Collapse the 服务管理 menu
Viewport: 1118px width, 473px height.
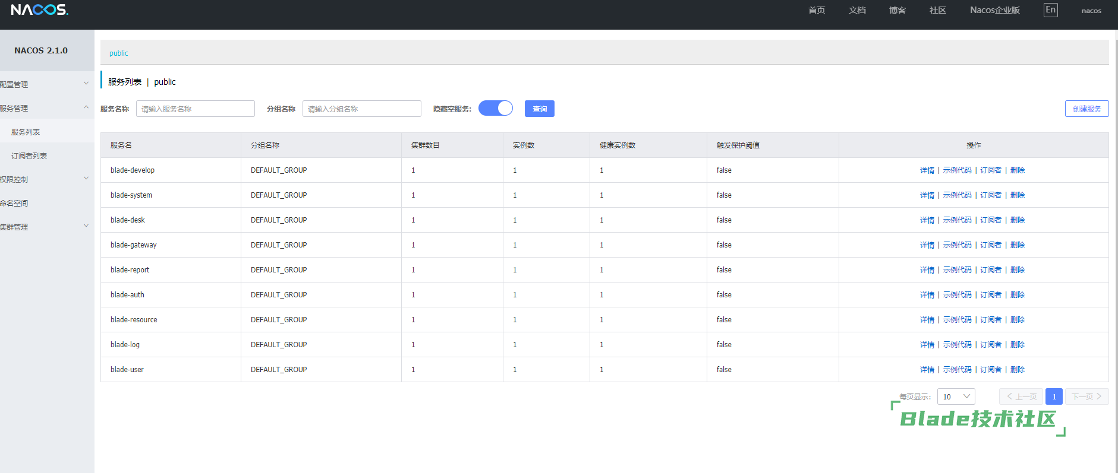tap(47, 108)
